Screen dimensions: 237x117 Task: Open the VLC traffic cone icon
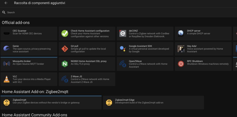tap(7, 79)
